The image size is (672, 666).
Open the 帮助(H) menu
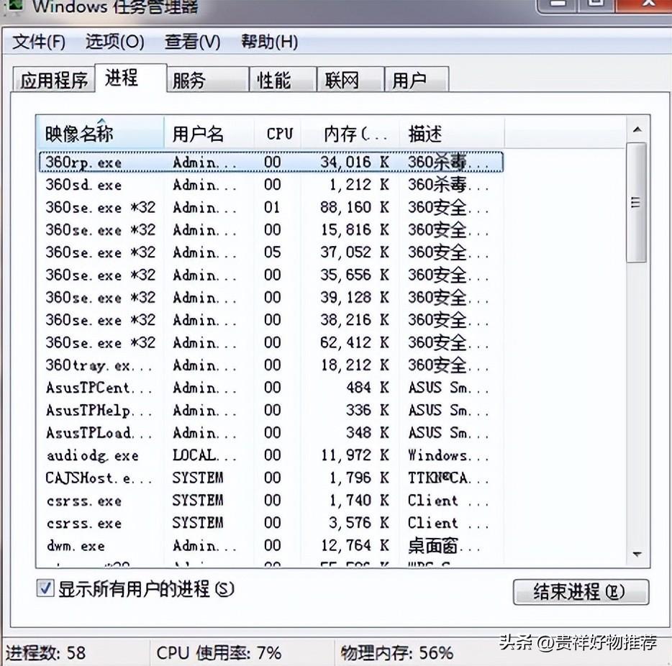270,42
